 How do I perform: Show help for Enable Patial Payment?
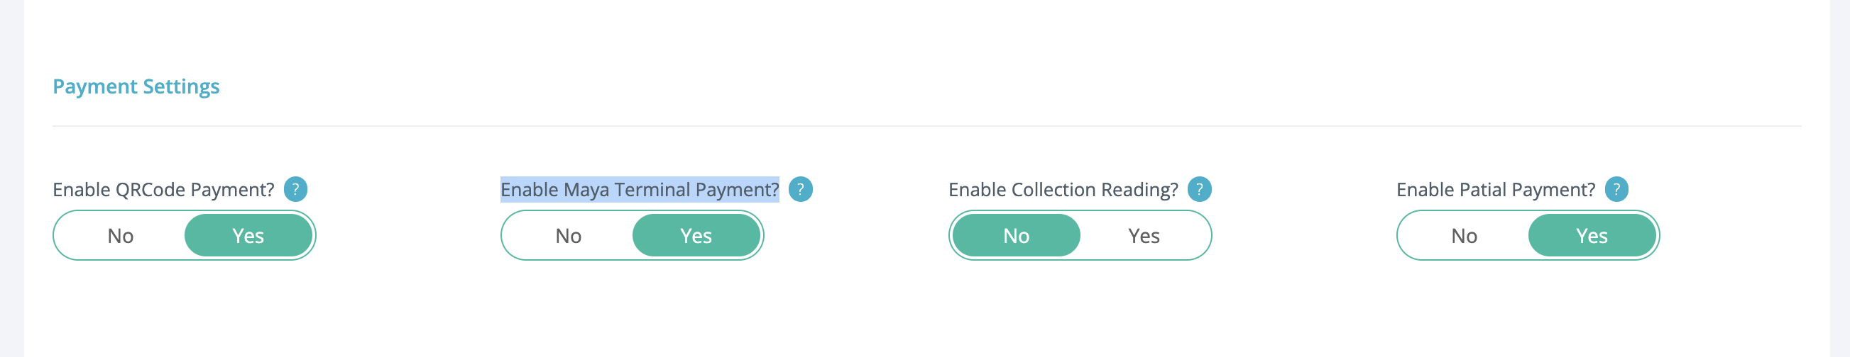[x=1616, y=189]
